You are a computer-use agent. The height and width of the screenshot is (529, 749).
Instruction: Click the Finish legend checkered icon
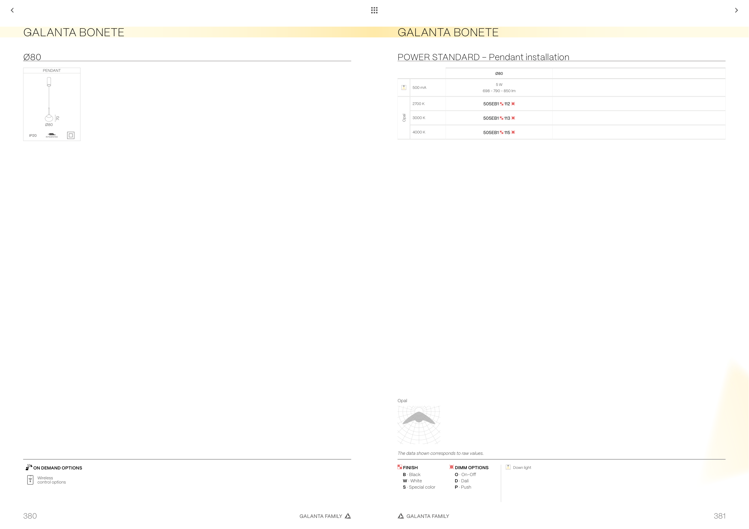pos(400,467)
